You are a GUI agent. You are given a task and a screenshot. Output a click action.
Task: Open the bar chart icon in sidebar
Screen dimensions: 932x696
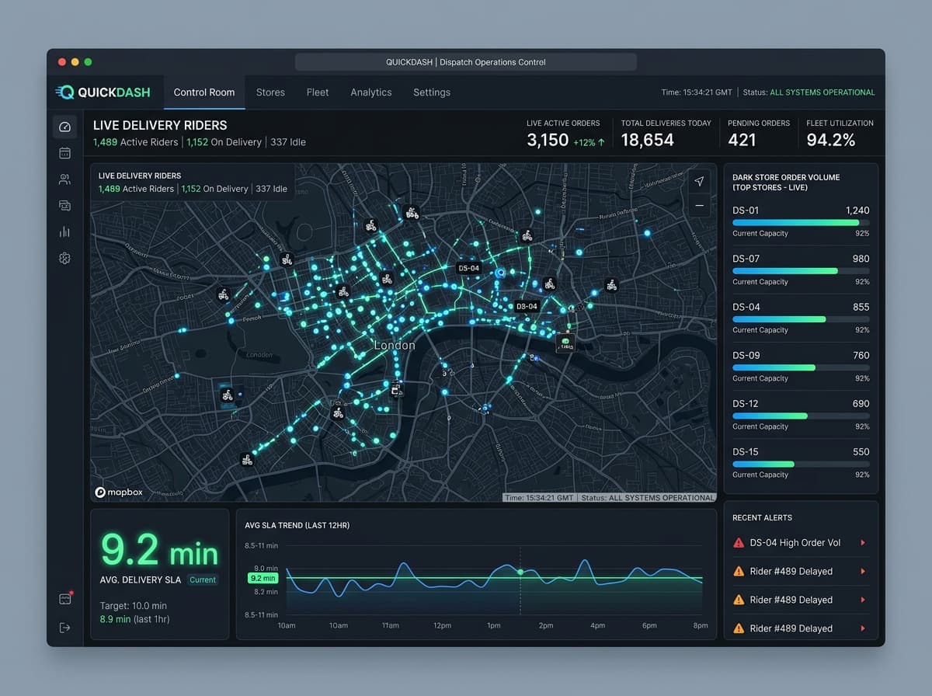(x=64, y=231)
